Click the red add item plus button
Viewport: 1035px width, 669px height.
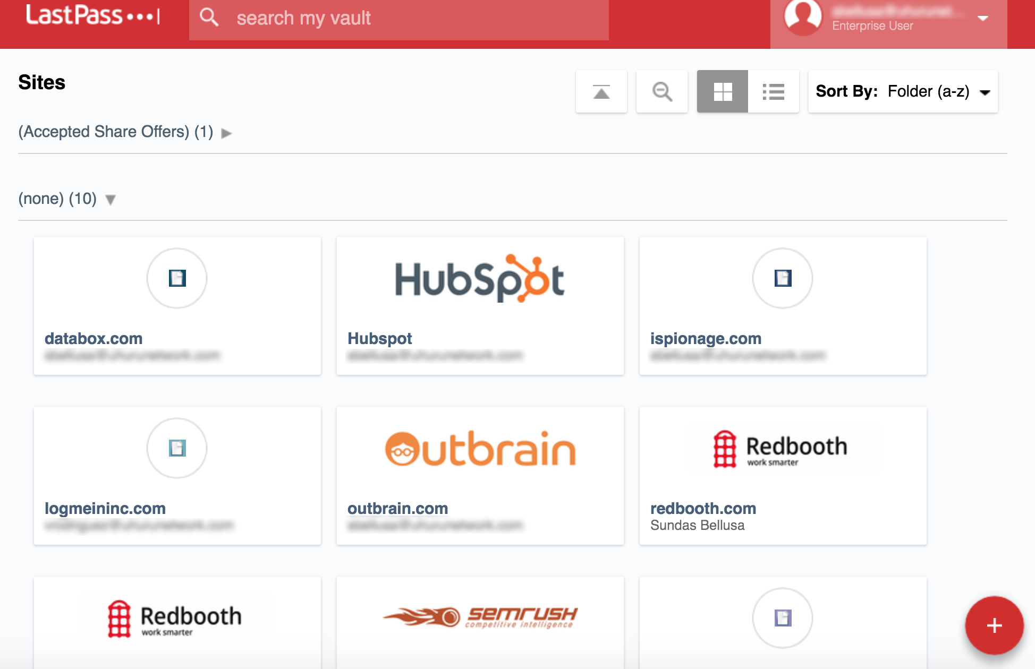(x=994, y=625)
